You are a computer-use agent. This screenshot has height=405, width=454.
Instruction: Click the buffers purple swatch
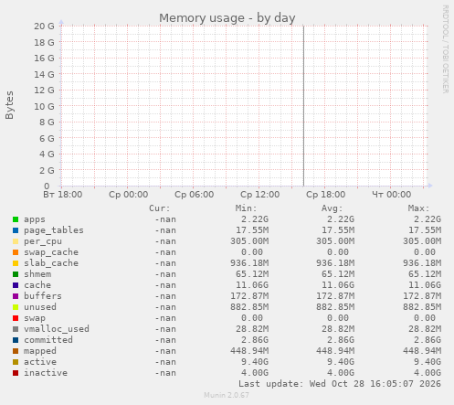16,296
